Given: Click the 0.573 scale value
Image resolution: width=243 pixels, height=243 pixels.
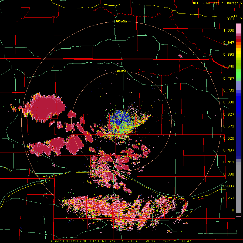Looking at the screenshot, I should 229,126.
